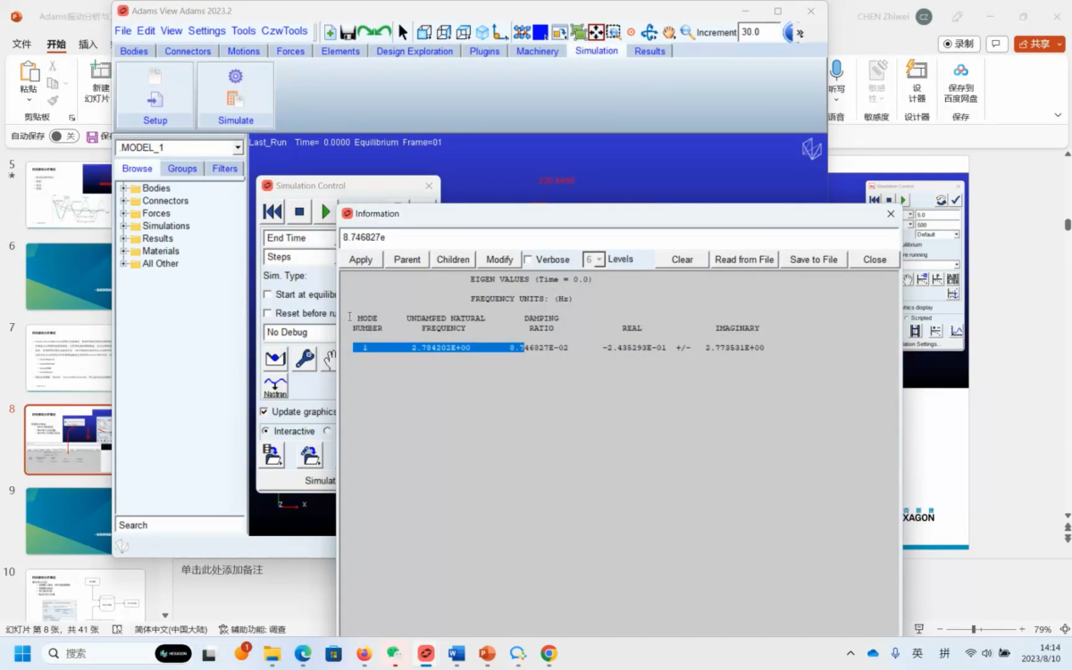Open Word from the taskbar
The width and height of the screenshot is (1072, 670).
456,654
